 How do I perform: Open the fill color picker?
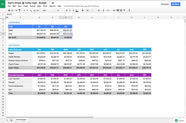83,10
